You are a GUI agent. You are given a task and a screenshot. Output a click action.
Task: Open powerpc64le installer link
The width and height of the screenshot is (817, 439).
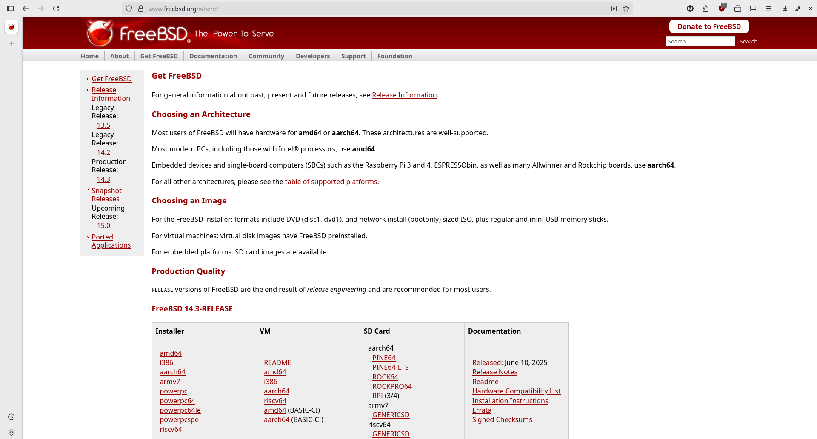tap(180, 410)
